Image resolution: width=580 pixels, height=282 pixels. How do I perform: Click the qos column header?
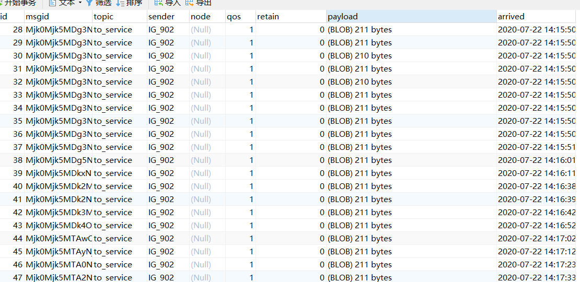click(x=240, y=17)
